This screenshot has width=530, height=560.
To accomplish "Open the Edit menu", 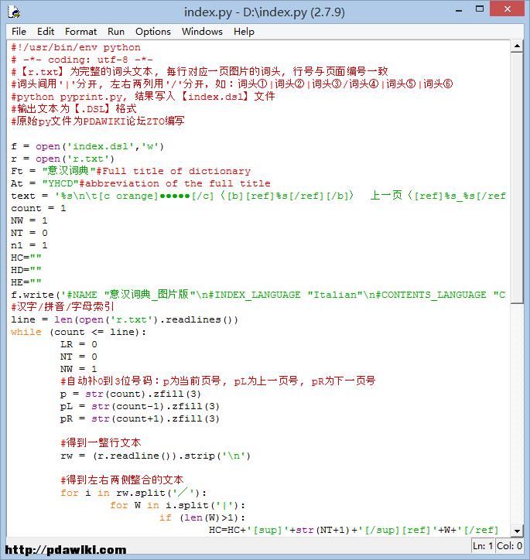I will tap(46, 32).
